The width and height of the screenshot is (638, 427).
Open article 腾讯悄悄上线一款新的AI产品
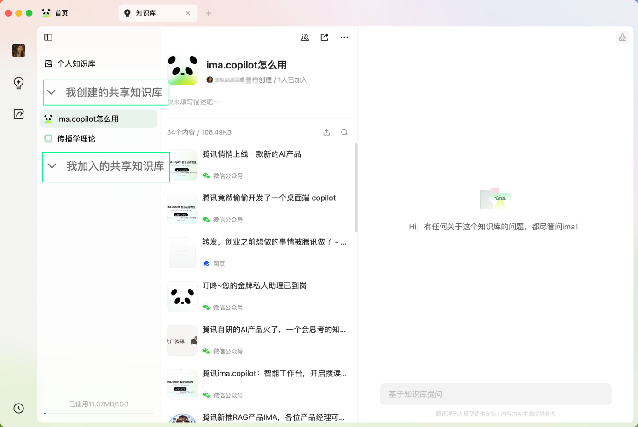tap(251, 154)
